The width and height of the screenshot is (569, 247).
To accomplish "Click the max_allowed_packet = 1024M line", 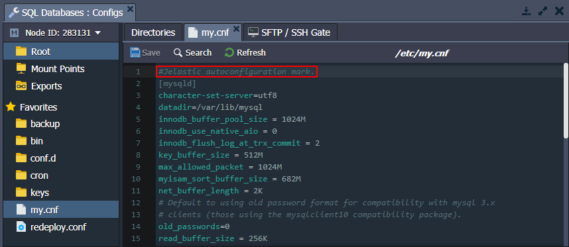I will click(x=220, y=167).
